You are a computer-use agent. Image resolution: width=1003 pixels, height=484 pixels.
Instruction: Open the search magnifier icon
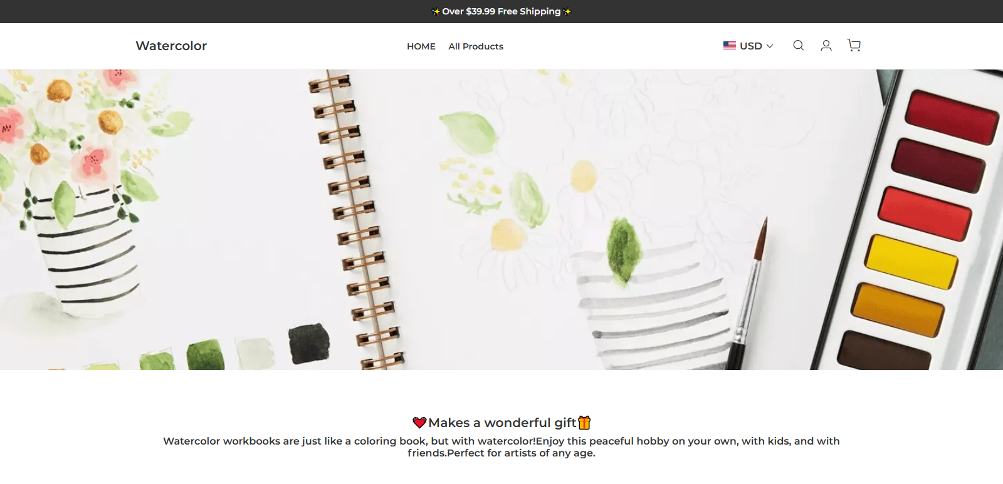coord(798,46)
